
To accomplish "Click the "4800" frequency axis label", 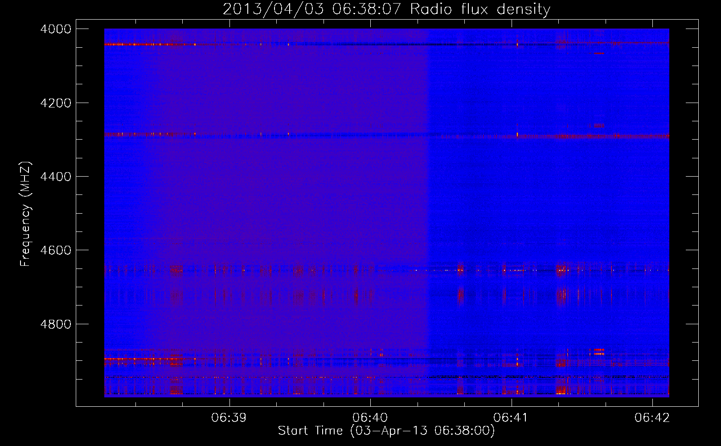I will click(x=56, y=324).
